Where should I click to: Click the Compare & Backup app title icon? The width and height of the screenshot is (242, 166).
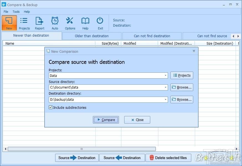coord(4,4)
